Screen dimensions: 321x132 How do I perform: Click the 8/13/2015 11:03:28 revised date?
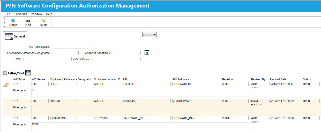pyautogui.click(x=285, y=118)
